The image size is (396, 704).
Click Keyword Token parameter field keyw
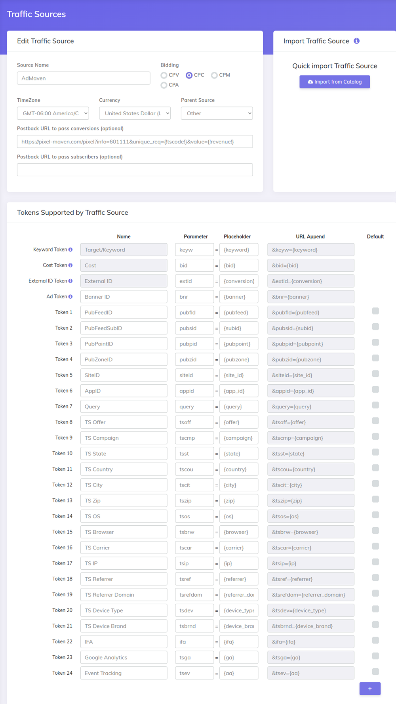coord(194,250)
